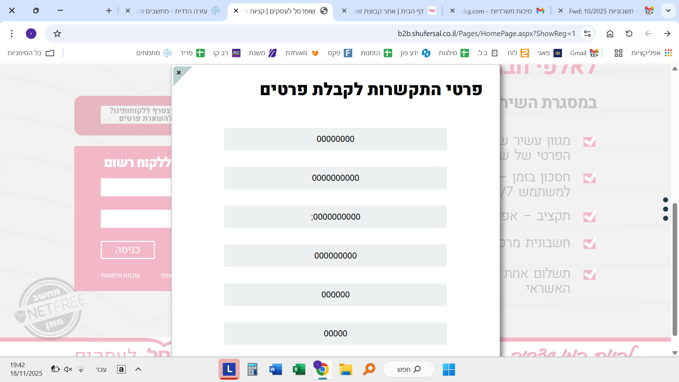Bookmark this page with the star icon
This screenshot has height=382, width=679.
pyautogui.click(x=57, y=34)
